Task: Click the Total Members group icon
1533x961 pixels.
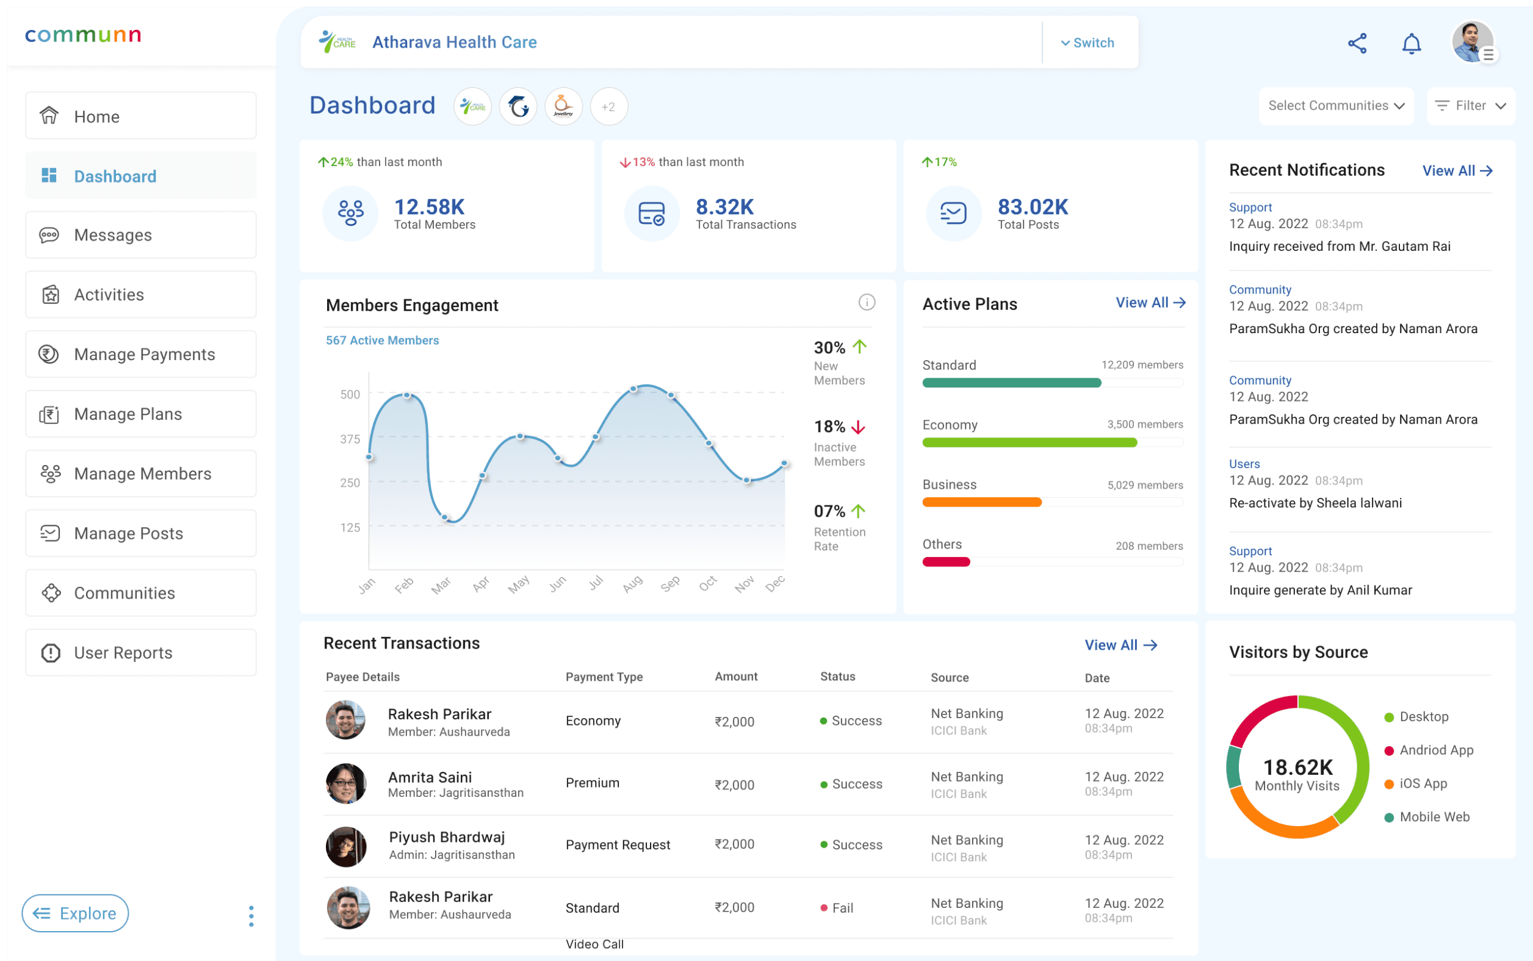Action: pyautogui.click(x=350, y=214)
